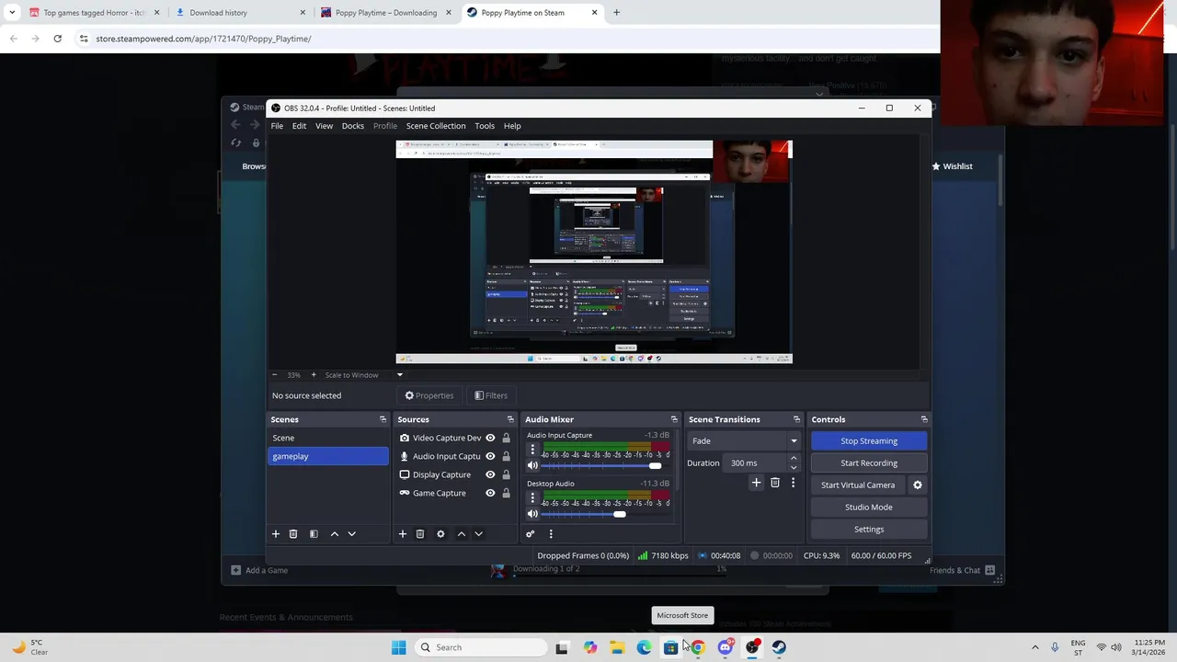Add a new source with the plus icon
The width and height of the screenshot is (1177, 662).
402,534
